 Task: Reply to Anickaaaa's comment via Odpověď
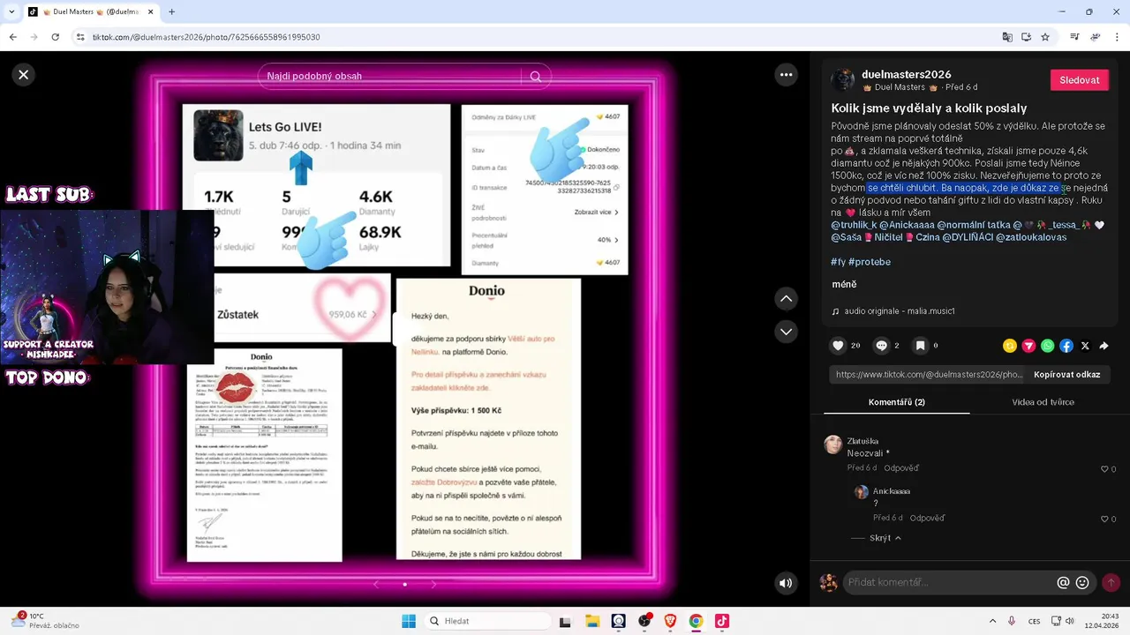927,519
